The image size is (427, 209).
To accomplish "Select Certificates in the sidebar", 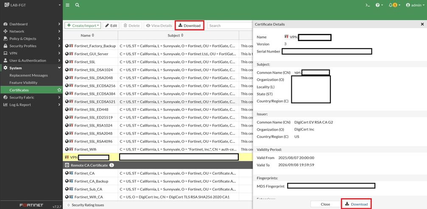I will tap(19, 90).
